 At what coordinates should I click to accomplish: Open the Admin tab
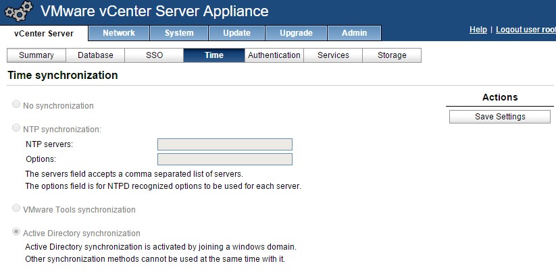354,33
